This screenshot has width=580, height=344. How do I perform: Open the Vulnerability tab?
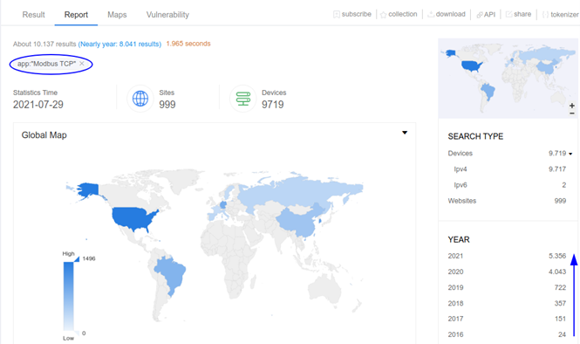(x=167, y=15)
